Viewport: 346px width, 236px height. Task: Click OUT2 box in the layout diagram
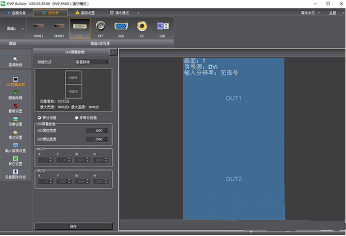pos(73,91)
